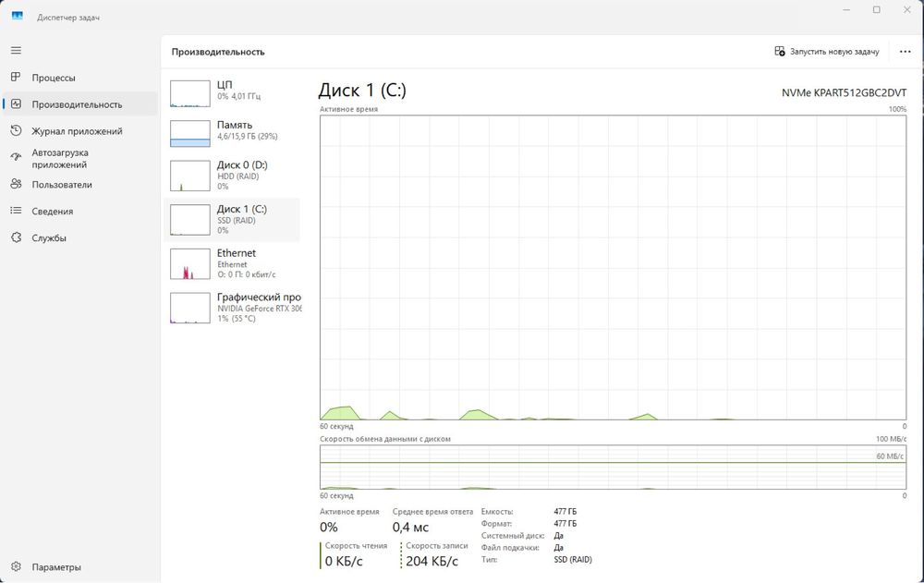Click the Task Manager app icon in title bar
The height and width of the screenshot is (583, 924).
(18, 17)
